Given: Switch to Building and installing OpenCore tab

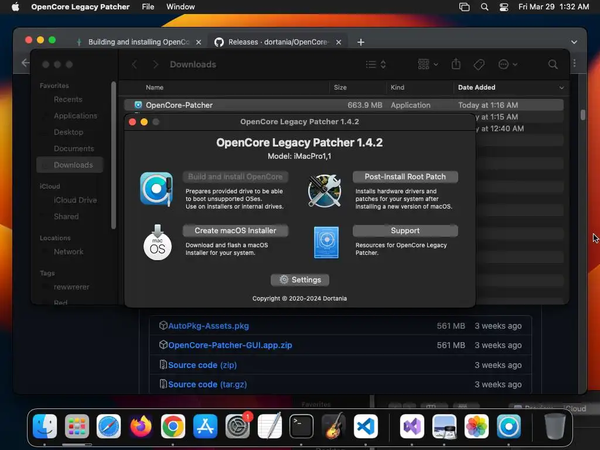Looking at the screenshot, I should (x=138, y=42).
